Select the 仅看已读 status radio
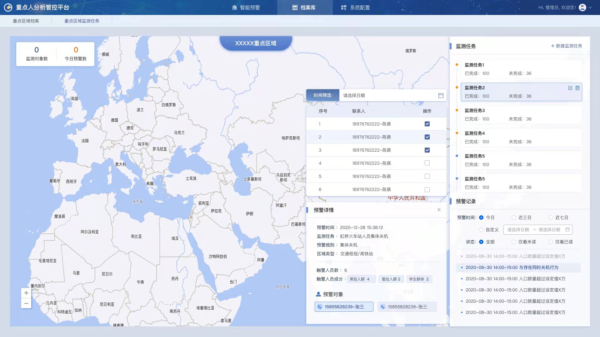The image size is (600, 337). [x=550, y=242]
